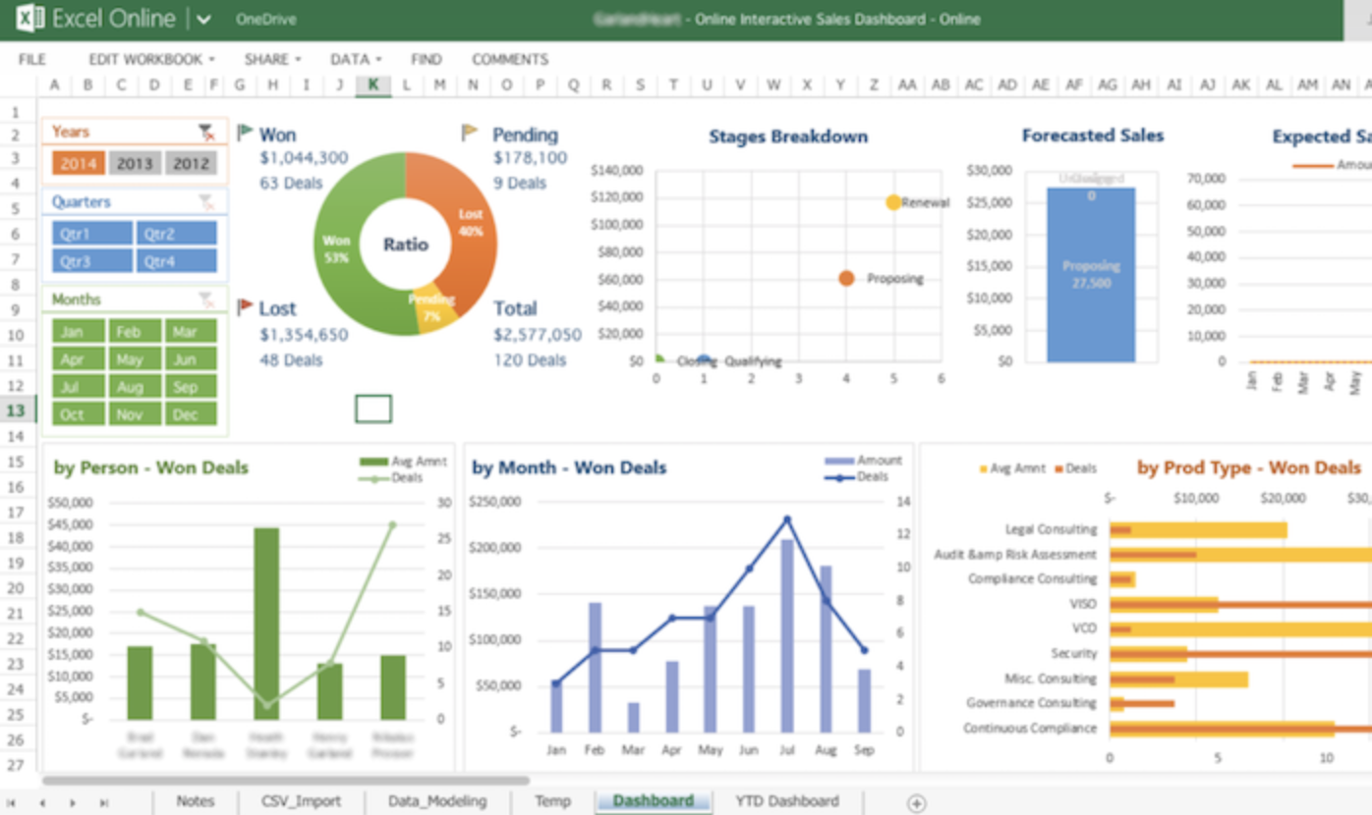The image size is (1372, 815).
Task: Click the Jul bar in by Month chart
Action: point(787,636)
